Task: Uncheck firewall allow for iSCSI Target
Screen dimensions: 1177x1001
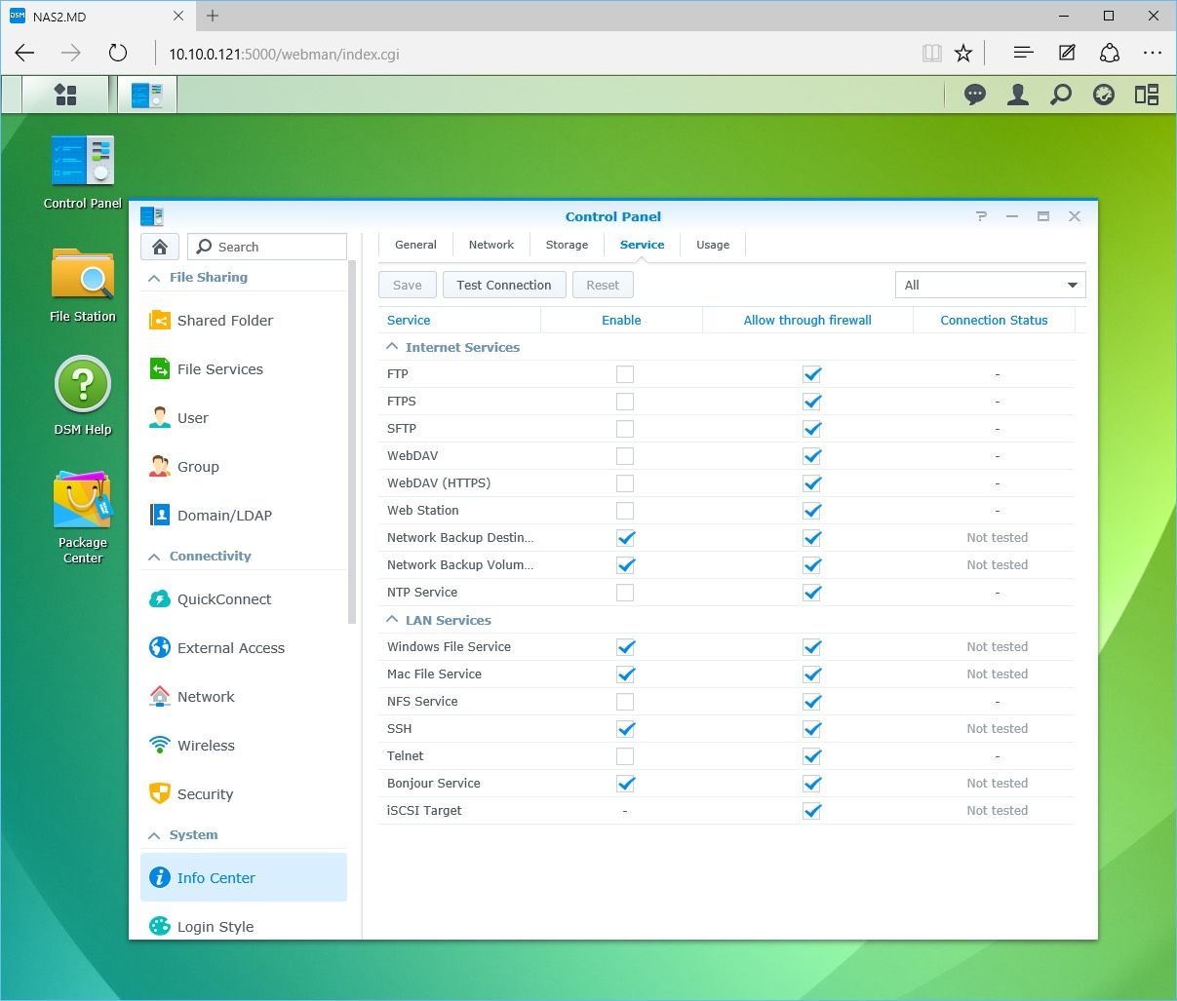Action: click(x=811, y=811)
